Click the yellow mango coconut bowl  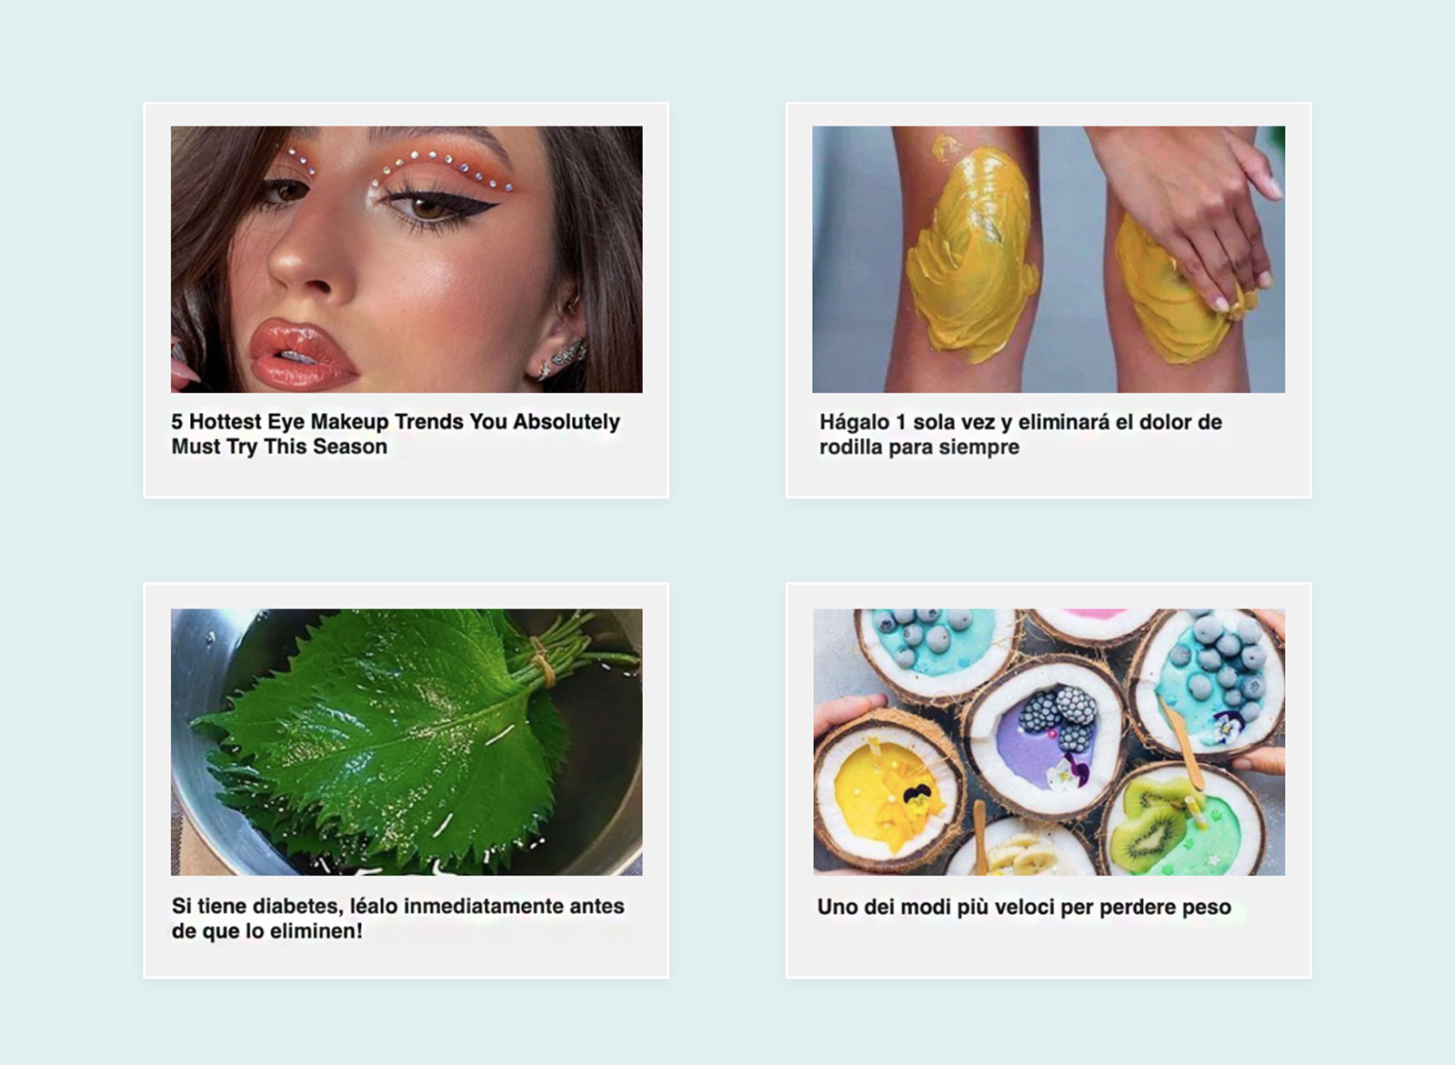888,789
